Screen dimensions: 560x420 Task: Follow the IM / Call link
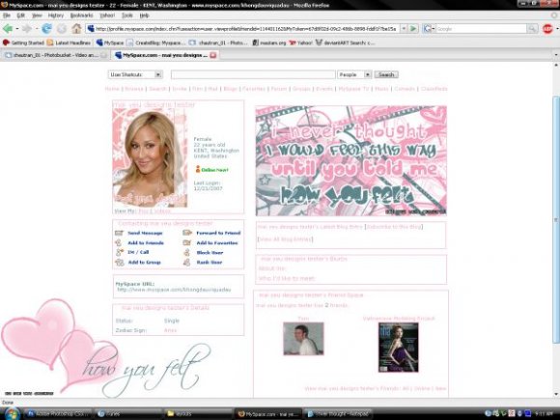tap(138, 252)
